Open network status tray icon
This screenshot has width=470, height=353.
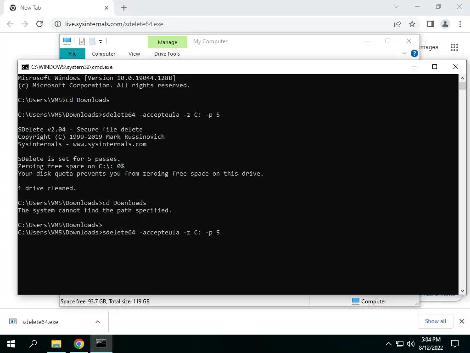[x=400, y=344]
